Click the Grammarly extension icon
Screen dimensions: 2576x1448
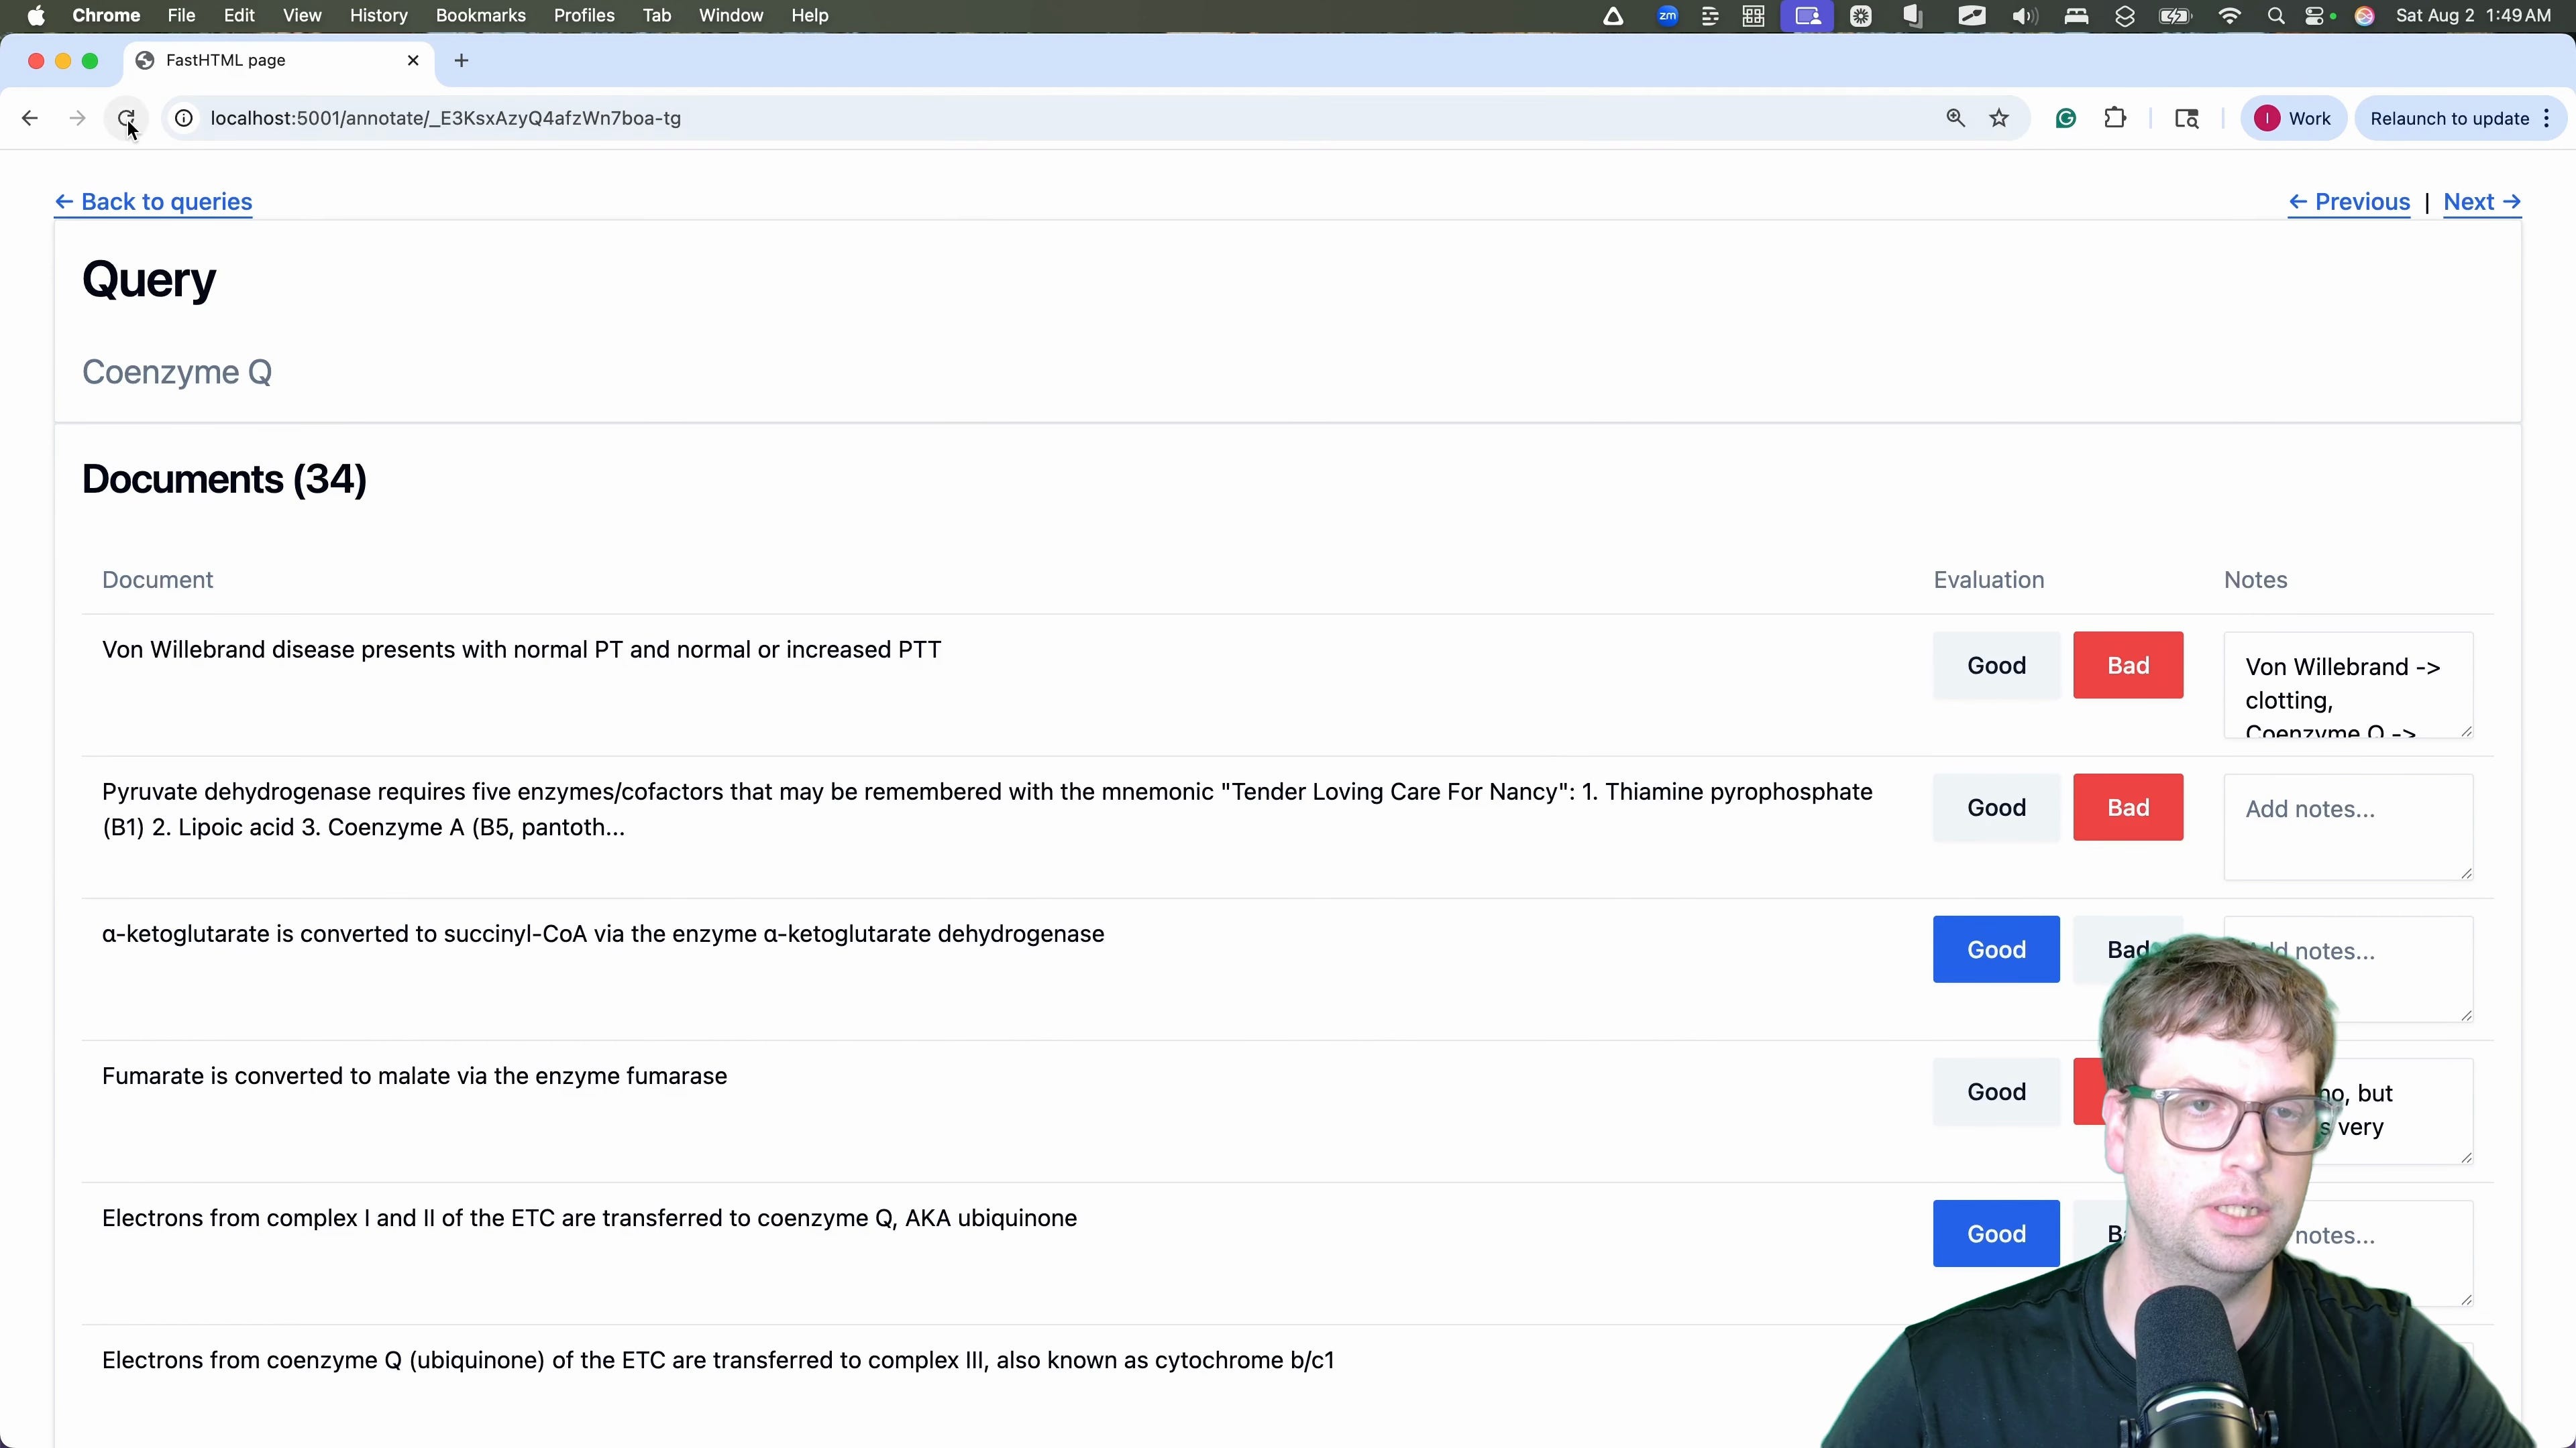(2066, 118)
